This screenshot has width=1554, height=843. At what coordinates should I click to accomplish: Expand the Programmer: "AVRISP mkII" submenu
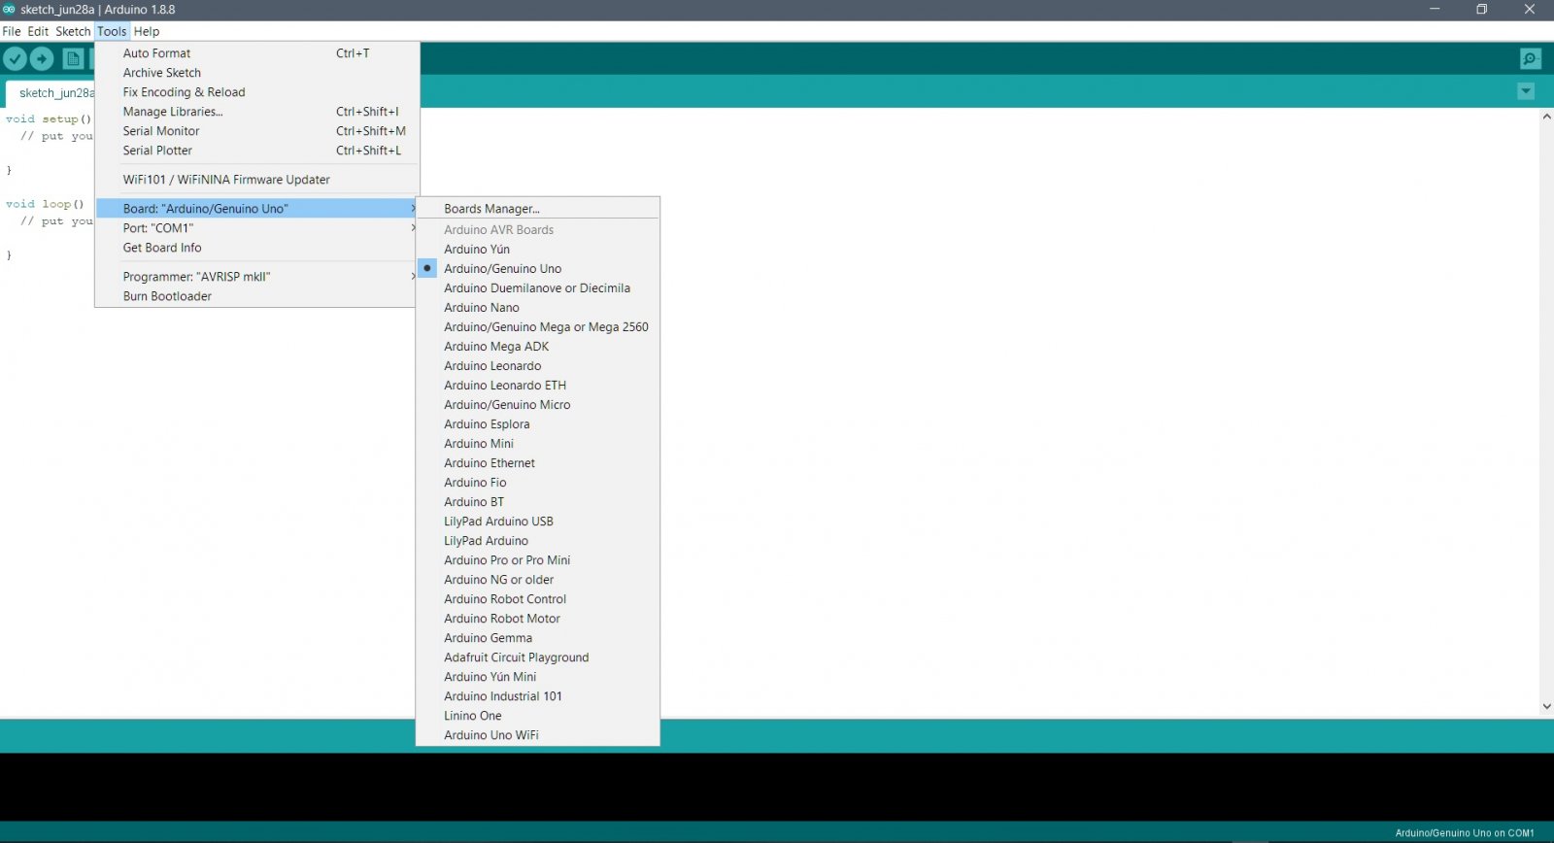pos(256,277)
